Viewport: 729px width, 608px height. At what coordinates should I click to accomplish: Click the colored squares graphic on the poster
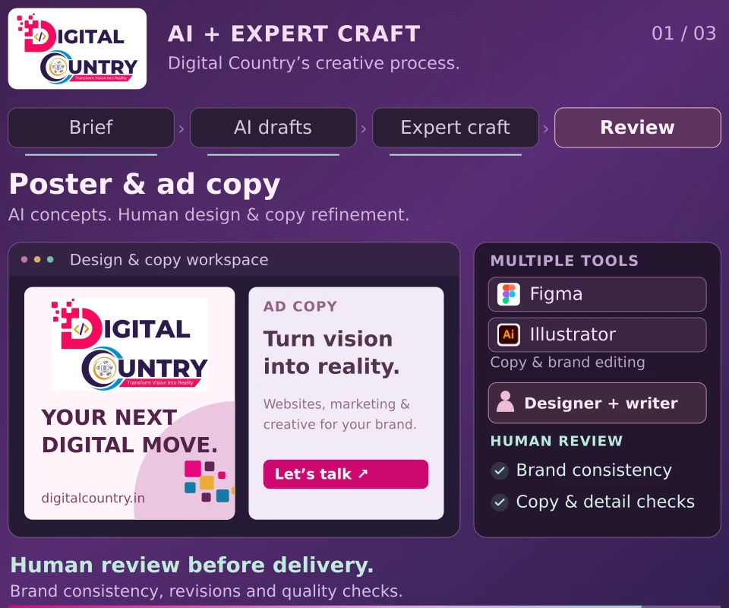pos(209,482)
